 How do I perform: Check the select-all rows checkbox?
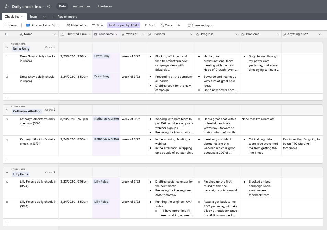coord(7,34)
